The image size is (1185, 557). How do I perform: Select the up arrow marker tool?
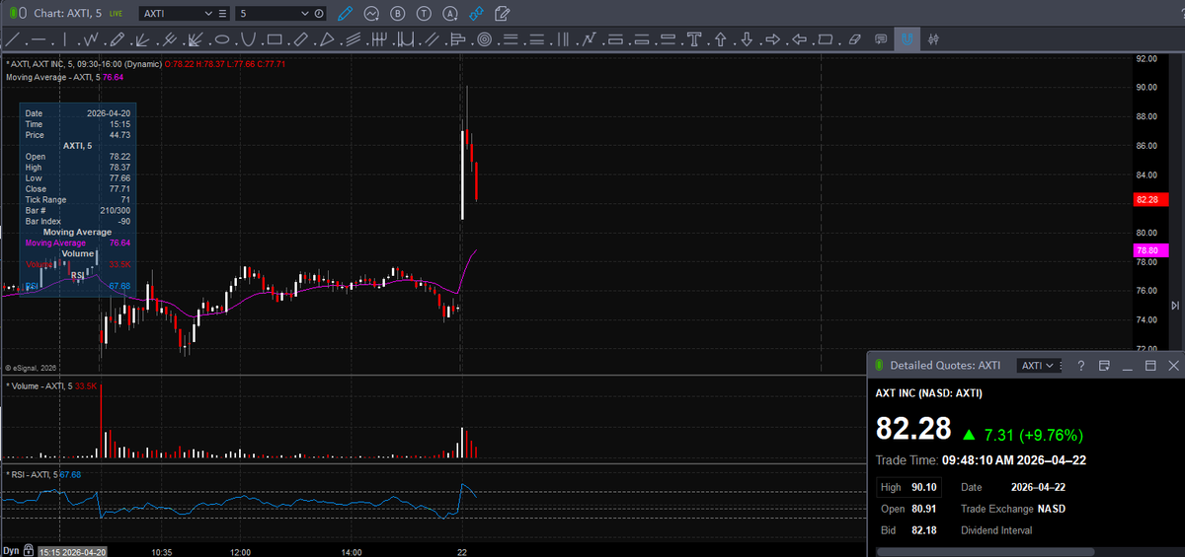[x=721, y=39]
